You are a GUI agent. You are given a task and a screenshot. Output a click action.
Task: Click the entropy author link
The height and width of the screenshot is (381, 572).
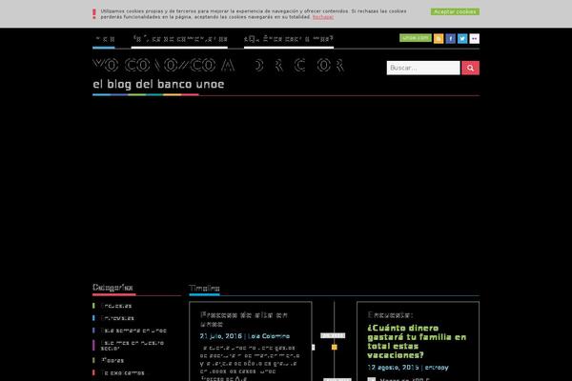pos(437,368)
